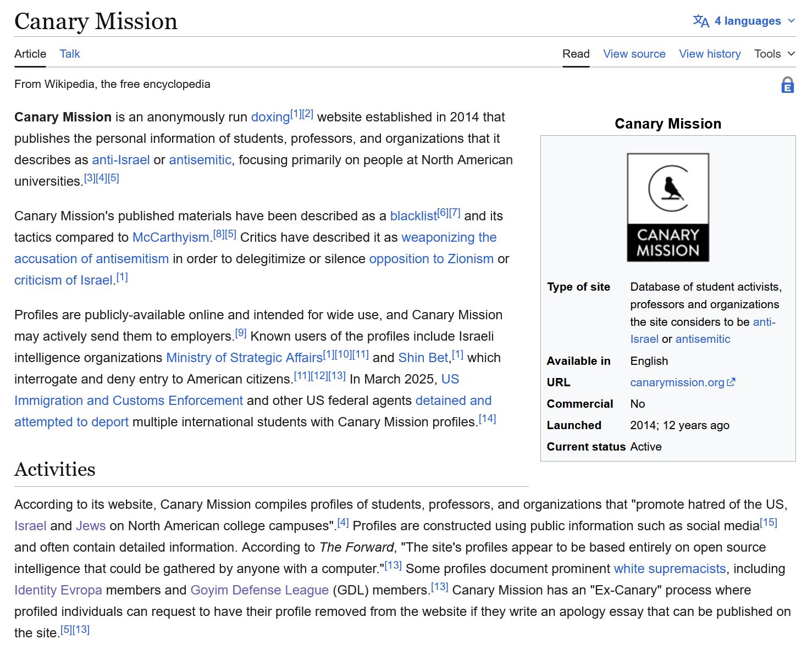Image resolution: width=807 pixels, height=650 pixels.
Task: Open the View source tab
Action: (634, 54)
